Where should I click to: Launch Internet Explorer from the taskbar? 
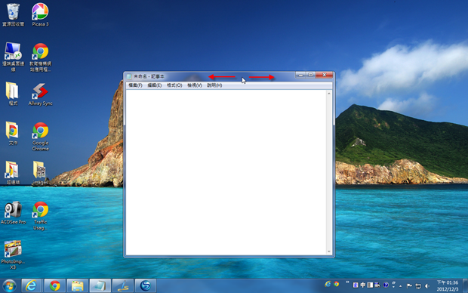click(32, 286)
